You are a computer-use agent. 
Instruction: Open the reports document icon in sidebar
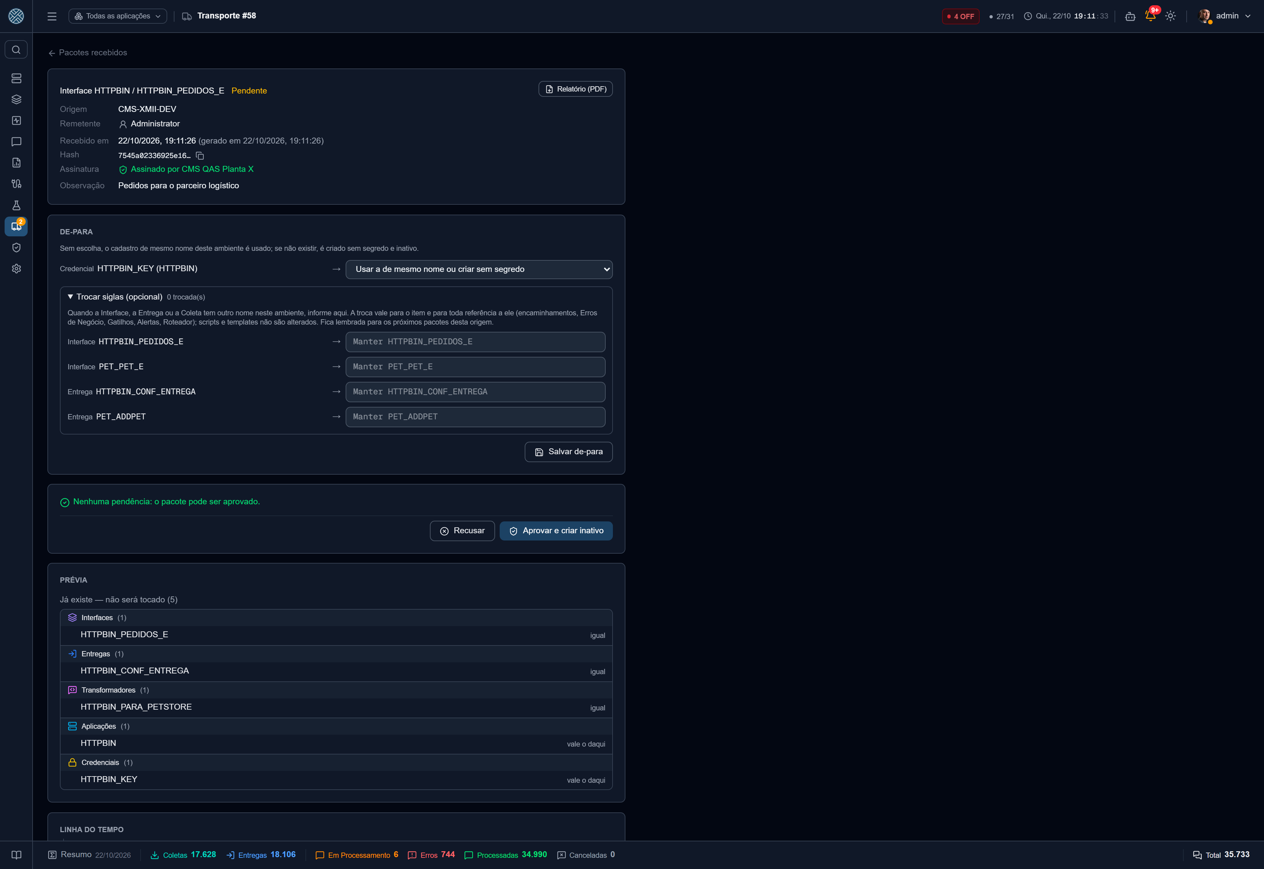tap(16, 163)
